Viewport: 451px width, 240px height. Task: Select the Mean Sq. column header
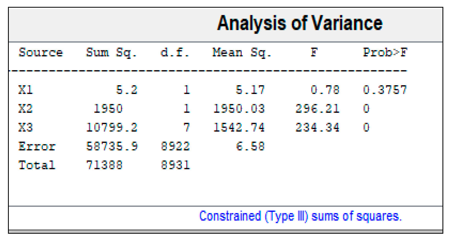click(x=242, y=52)
